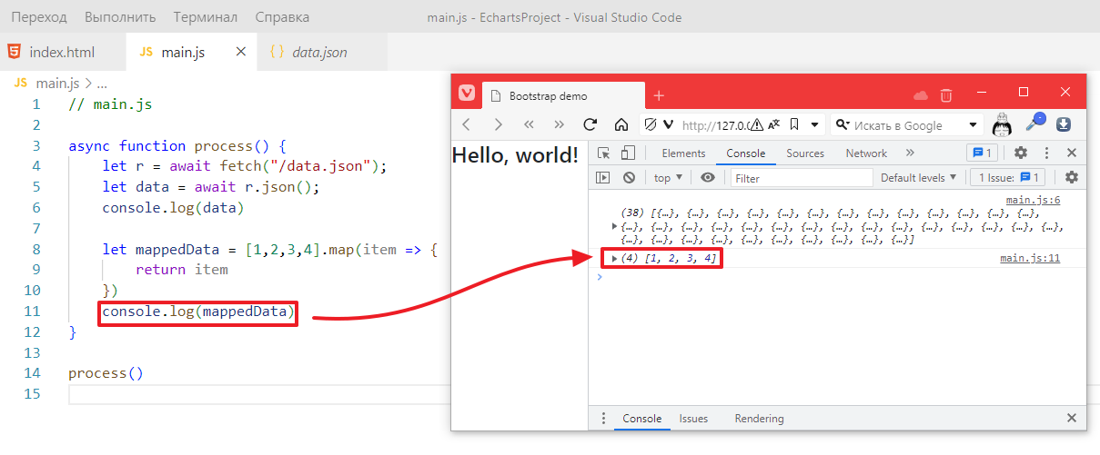Click the console Filter input field
The width and height of the screenshot is (1100, 455).
(x=801, y=178)
